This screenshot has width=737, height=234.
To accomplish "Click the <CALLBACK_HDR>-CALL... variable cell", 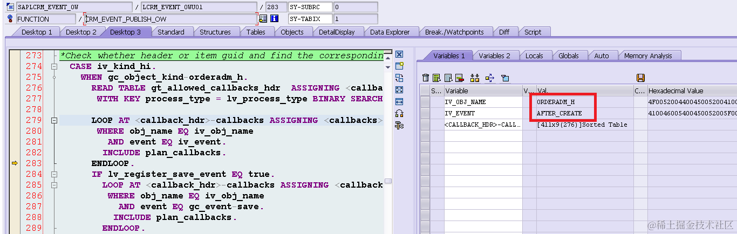I will point(483,125).
